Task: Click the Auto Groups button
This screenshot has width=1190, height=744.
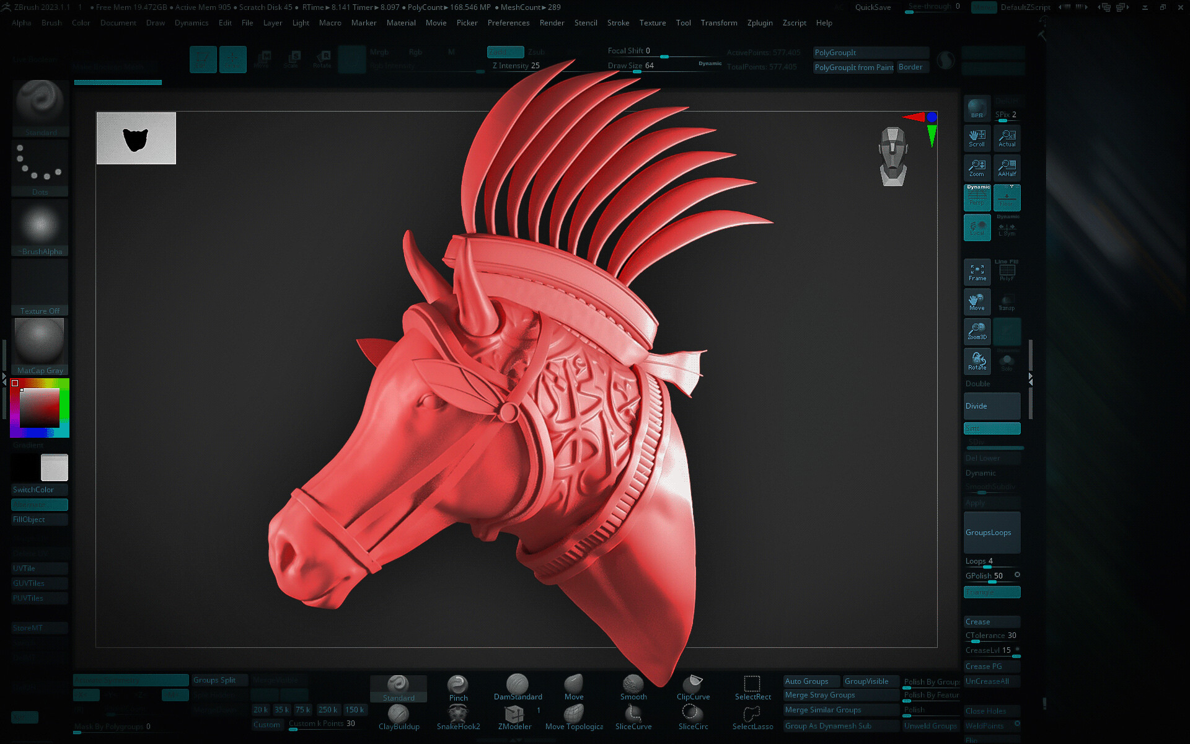Action: point(811,681)
